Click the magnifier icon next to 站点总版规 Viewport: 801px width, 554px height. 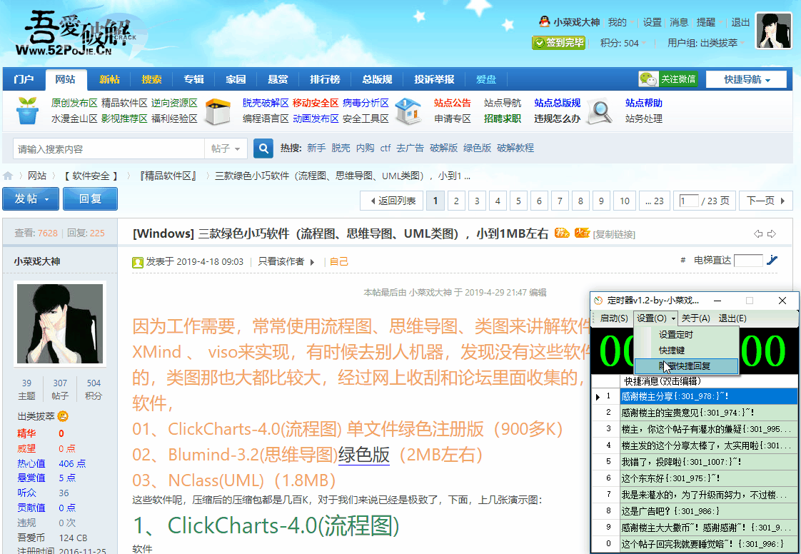point(598,112)
